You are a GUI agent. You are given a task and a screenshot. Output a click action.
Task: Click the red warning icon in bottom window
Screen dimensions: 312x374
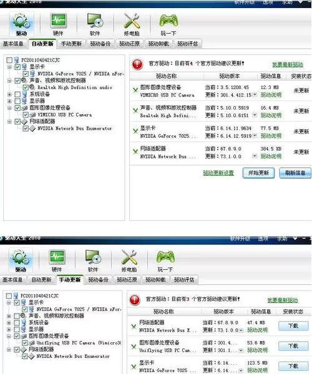(135, 300)
